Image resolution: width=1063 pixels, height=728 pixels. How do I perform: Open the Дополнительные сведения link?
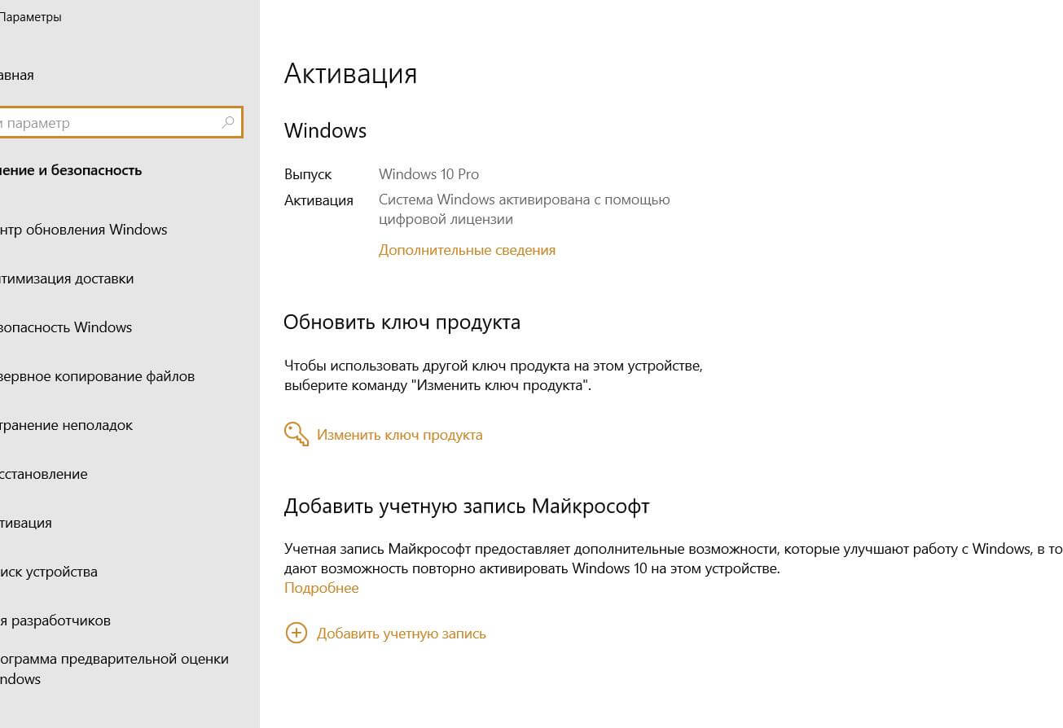(x=467, y=250)
